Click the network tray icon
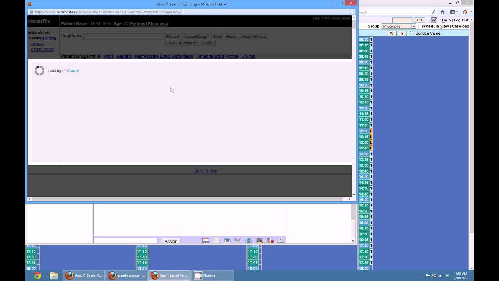The width and height of the screenshot is (499, 281). coord(434,276)
